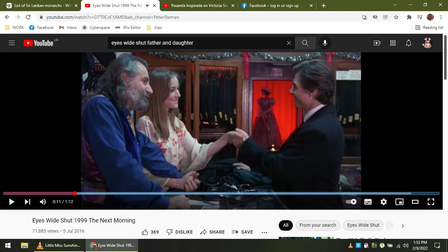Reload the YouTube page
Image resolution: width=448 pixels, height=252 pixels.
28,17
